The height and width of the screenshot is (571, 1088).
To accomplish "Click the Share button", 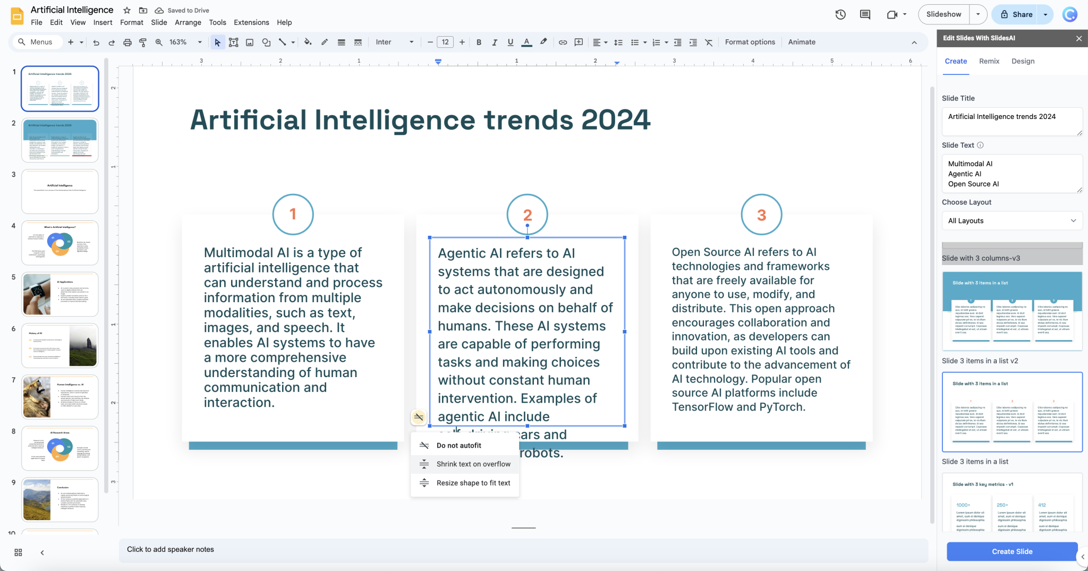I will [x=1023, y=14].
